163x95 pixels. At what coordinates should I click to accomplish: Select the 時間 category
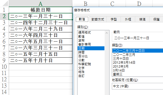click(x=91, y=52)
